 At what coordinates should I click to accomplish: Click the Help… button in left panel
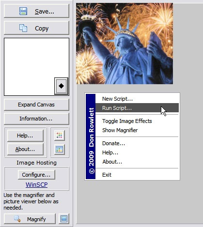[x=25, y=136]
